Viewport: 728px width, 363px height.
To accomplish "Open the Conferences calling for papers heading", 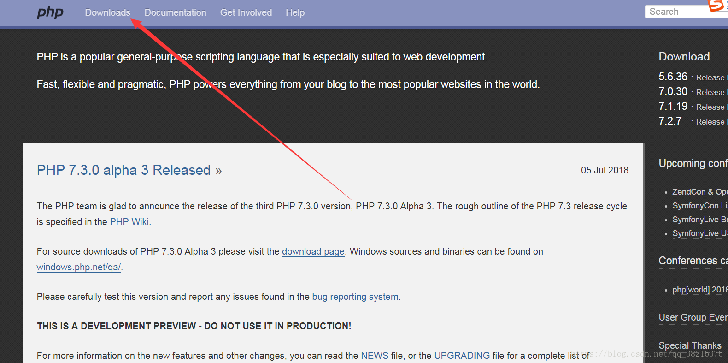I will pyautogui.click(x=693, y=261).
